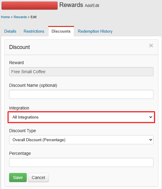
Task: Focus the Percentage input field
Action: point(81,162)
